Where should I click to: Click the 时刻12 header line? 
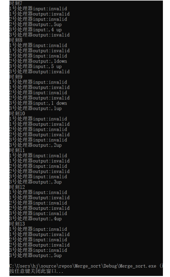17,187
